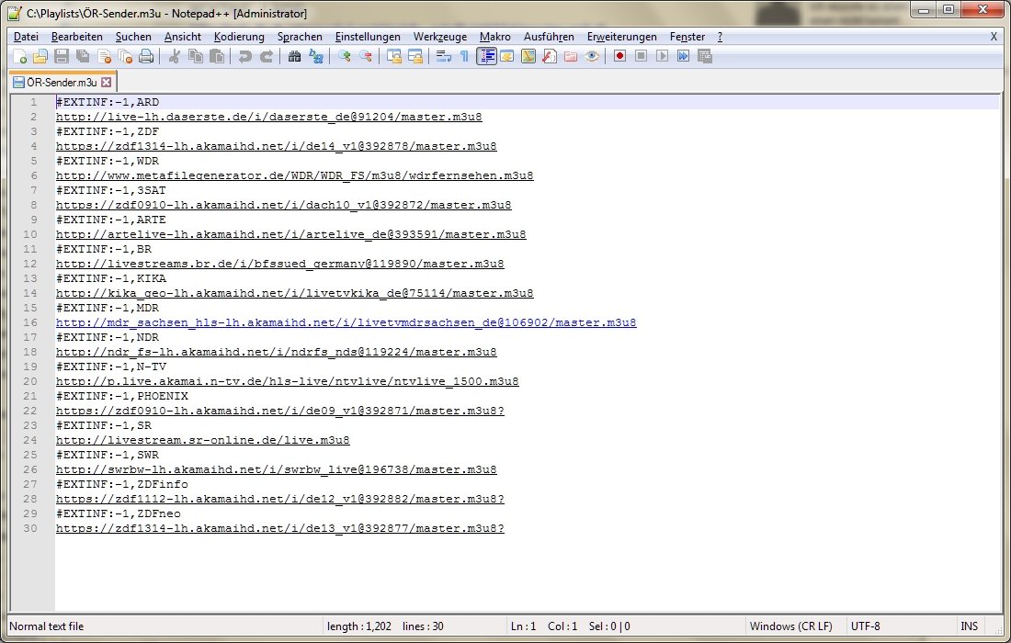The height and width of the screenshot is (643, 1011).
Task: Cut selection with scissors icon
Action: [x=174, y=57]
